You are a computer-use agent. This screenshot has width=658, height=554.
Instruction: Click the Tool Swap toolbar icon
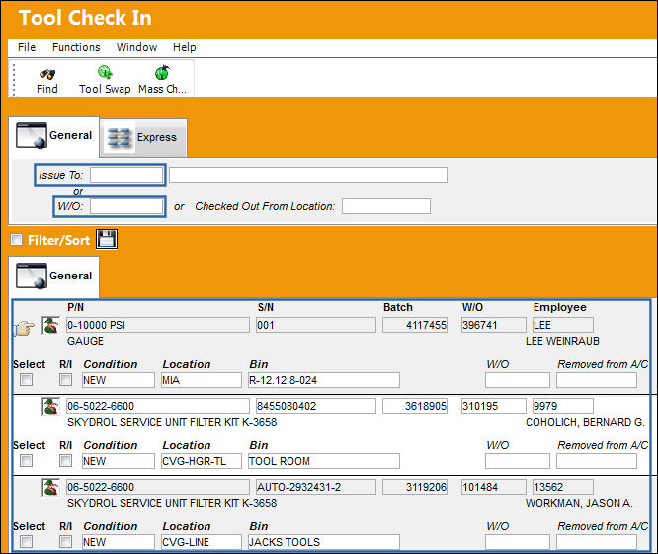105,72
